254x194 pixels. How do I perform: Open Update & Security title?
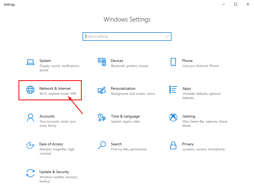54,172
